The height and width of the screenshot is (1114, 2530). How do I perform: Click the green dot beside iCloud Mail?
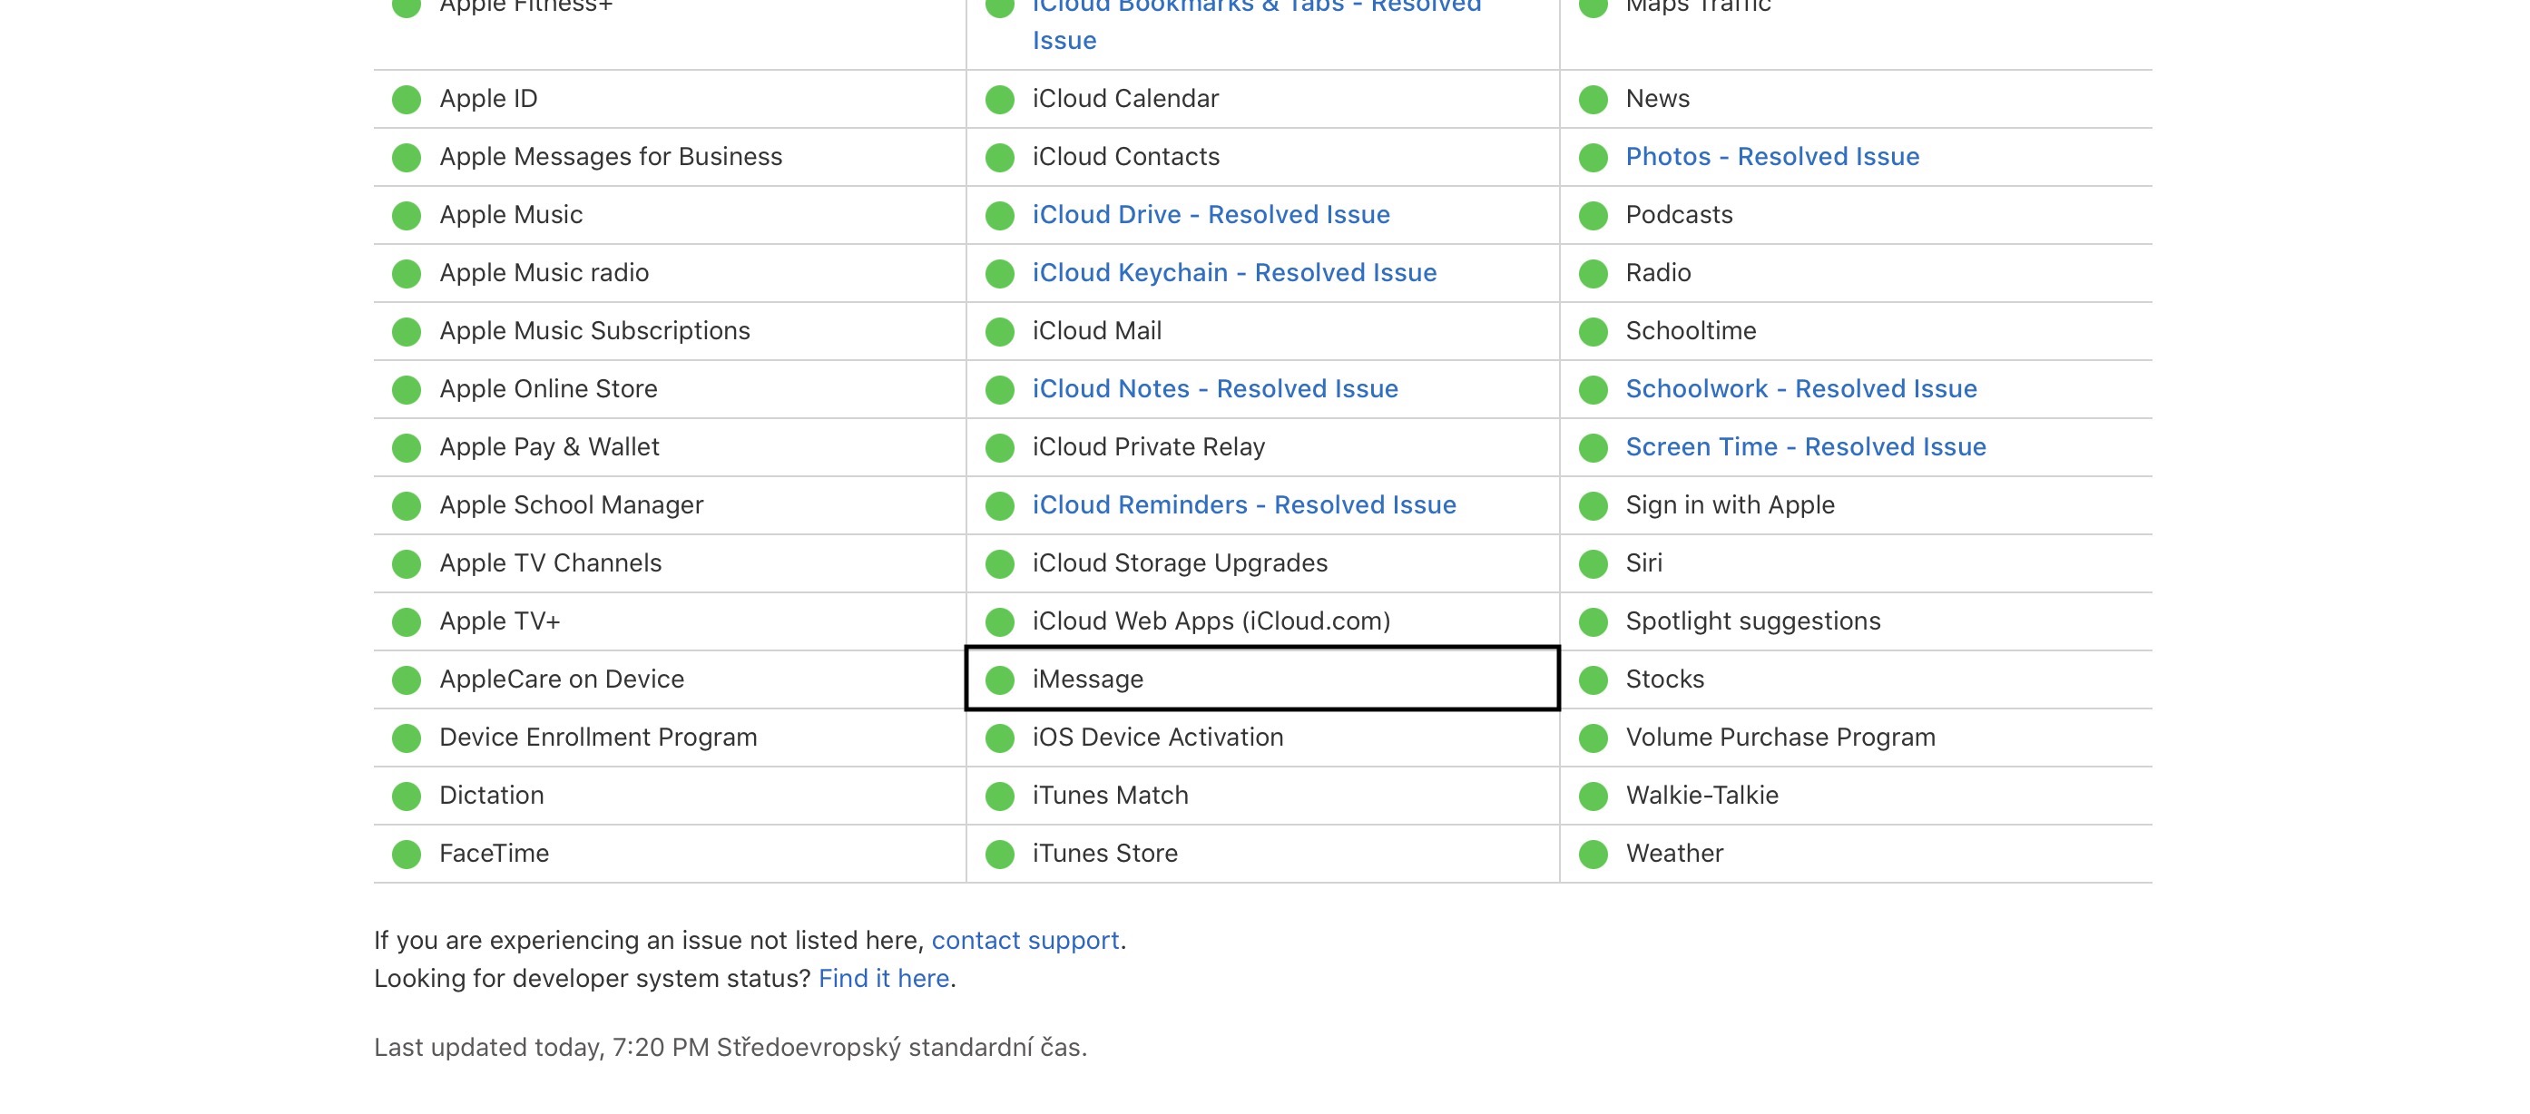1000,332
